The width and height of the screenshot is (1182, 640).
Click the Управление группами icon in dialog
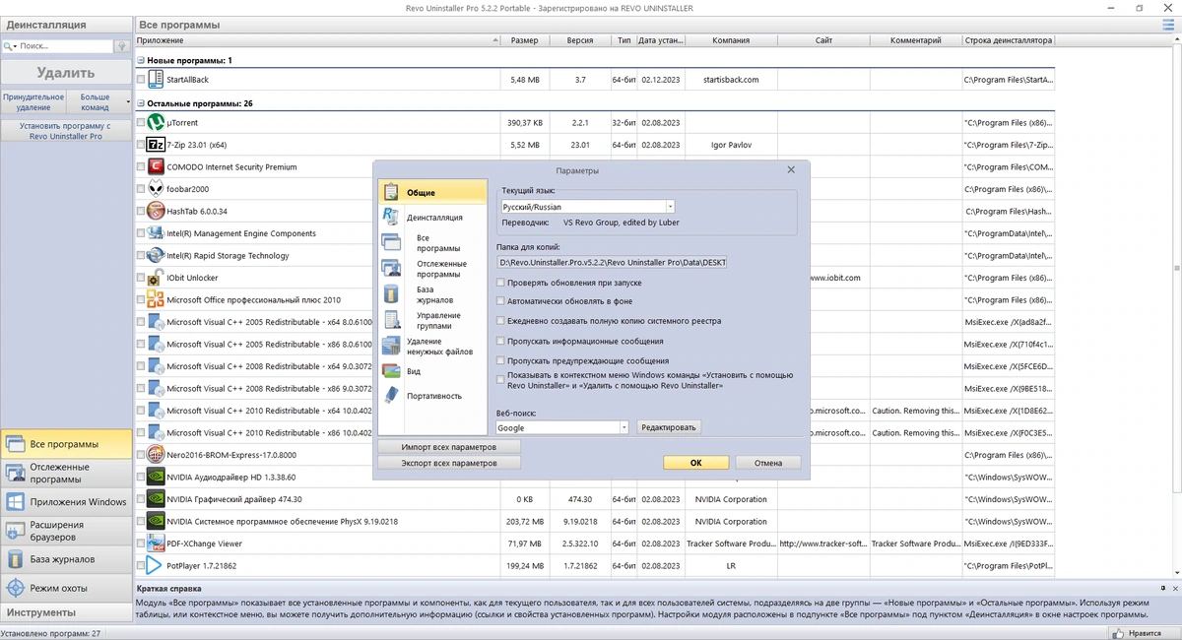pos(391,320)
